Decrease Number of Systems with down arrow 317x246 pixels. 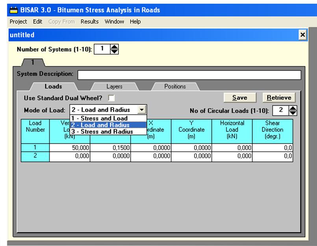pyautogui.click(x=114, y=51)
